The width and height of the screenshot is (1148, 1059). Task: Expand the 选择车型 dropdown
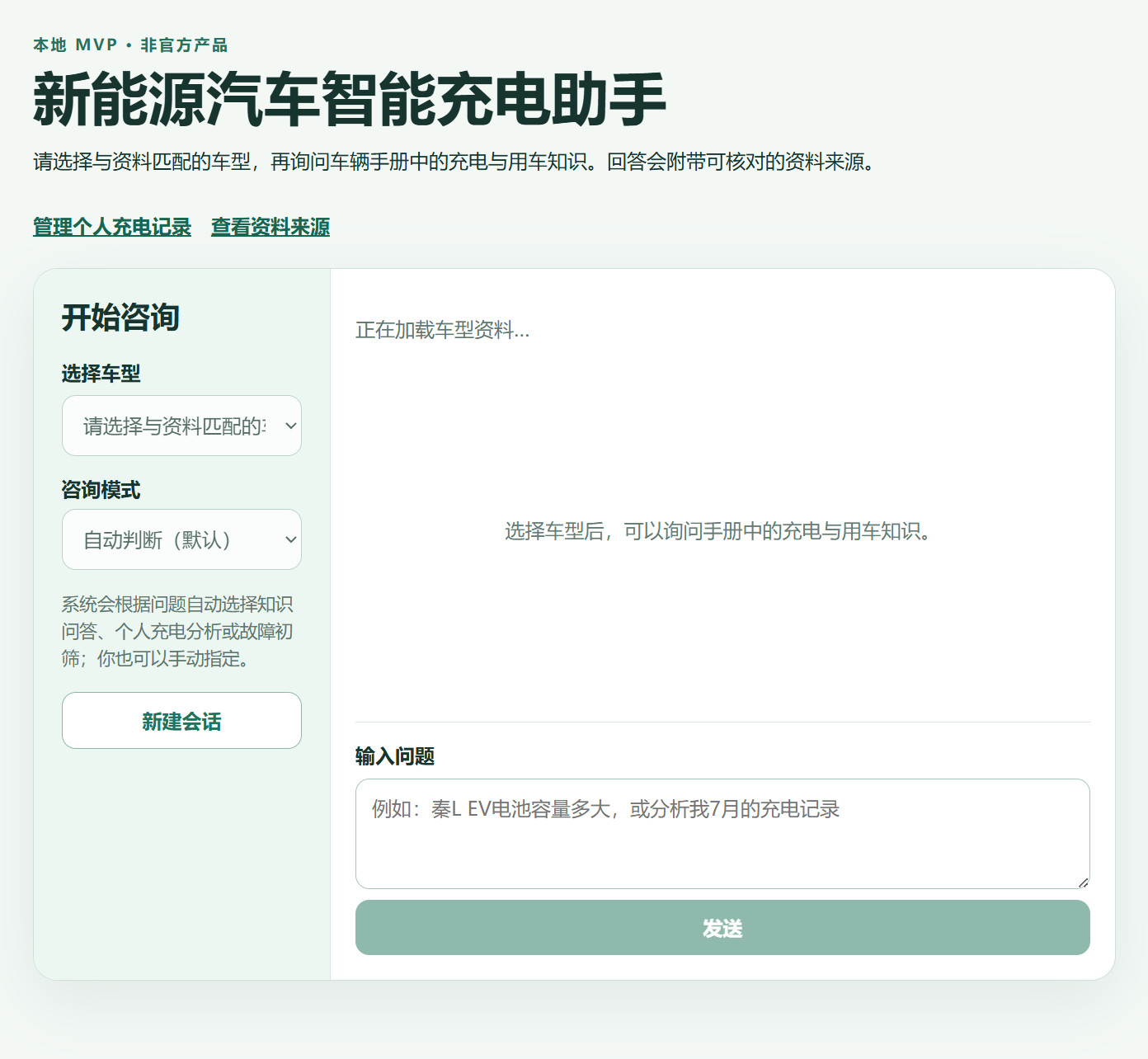point(181,426)
